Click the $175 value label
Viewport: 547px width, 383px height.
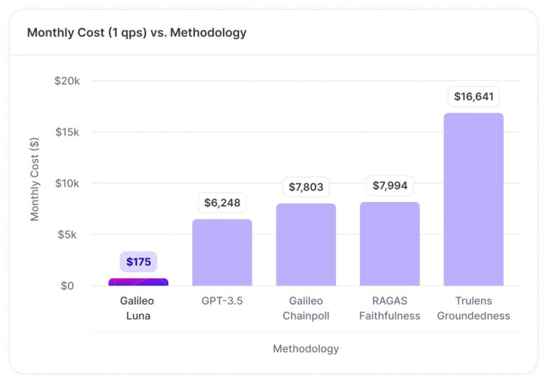coord(138,262)
